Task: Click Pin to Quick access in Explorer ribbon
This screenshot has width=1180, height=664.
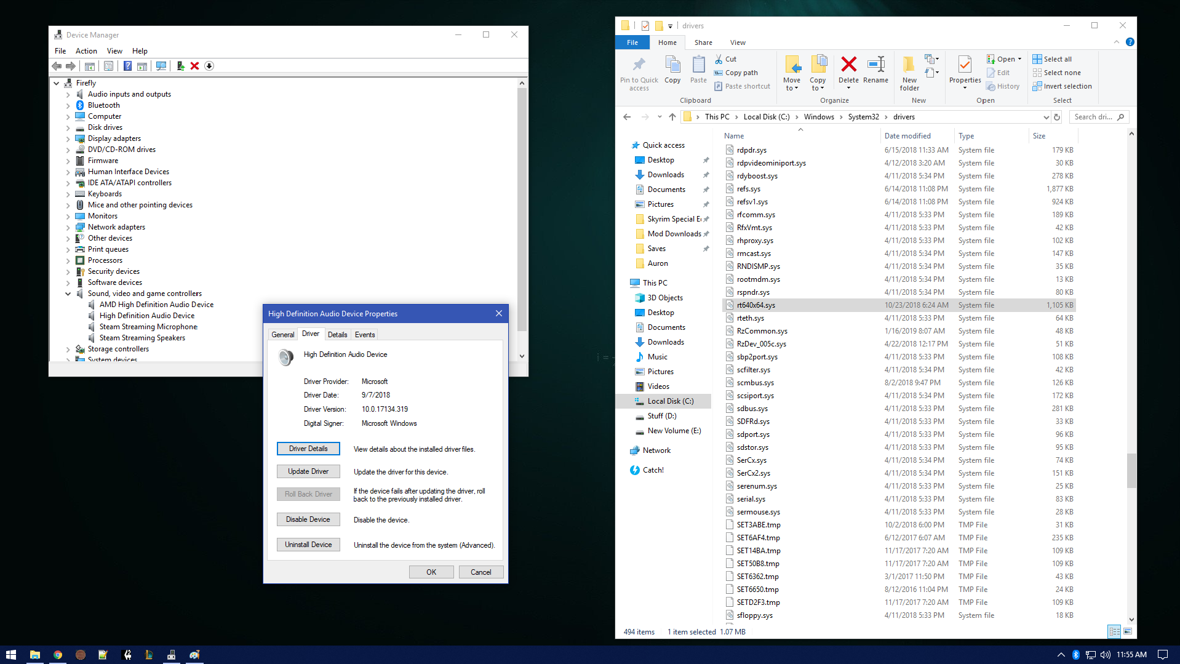Action: (x=639, y=74)
